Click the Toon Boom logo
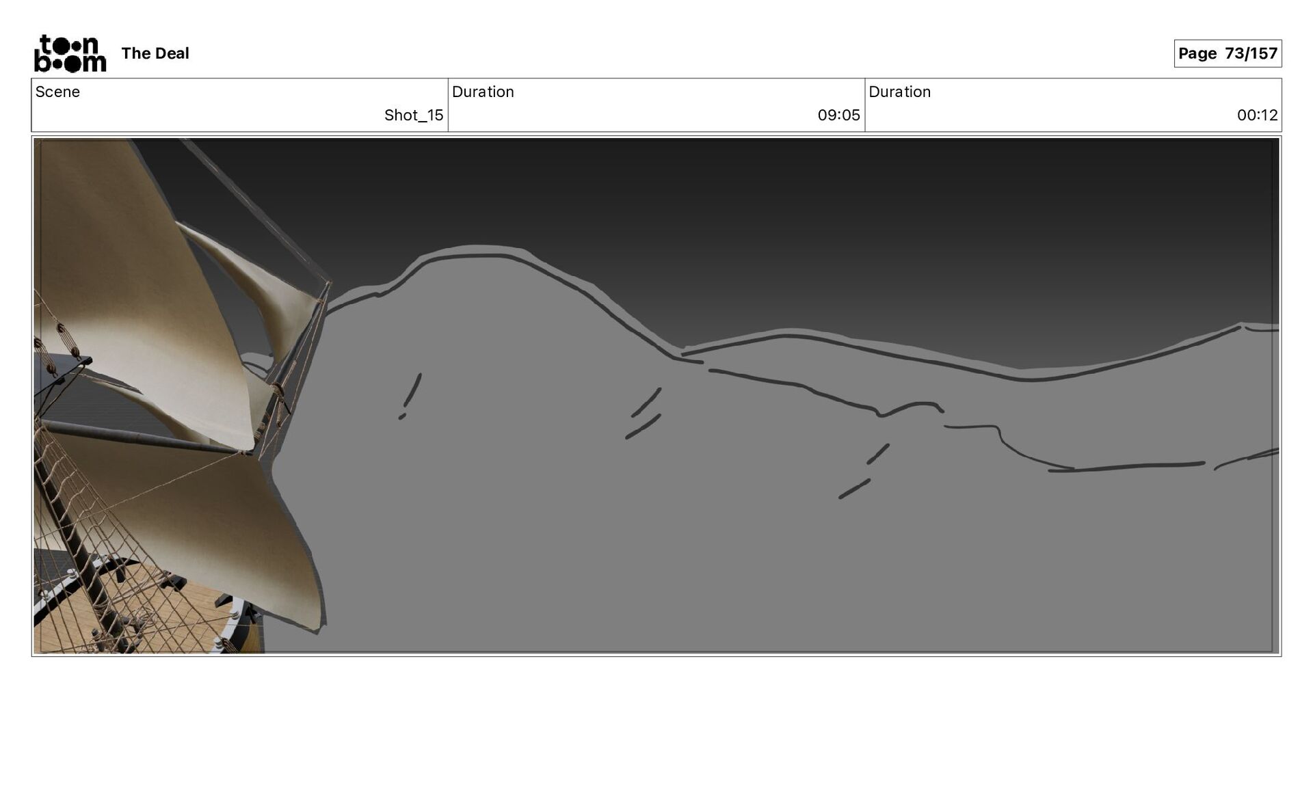Image resolution: width=1313 pixels, height=797 pixels. (x=70, y=53)
